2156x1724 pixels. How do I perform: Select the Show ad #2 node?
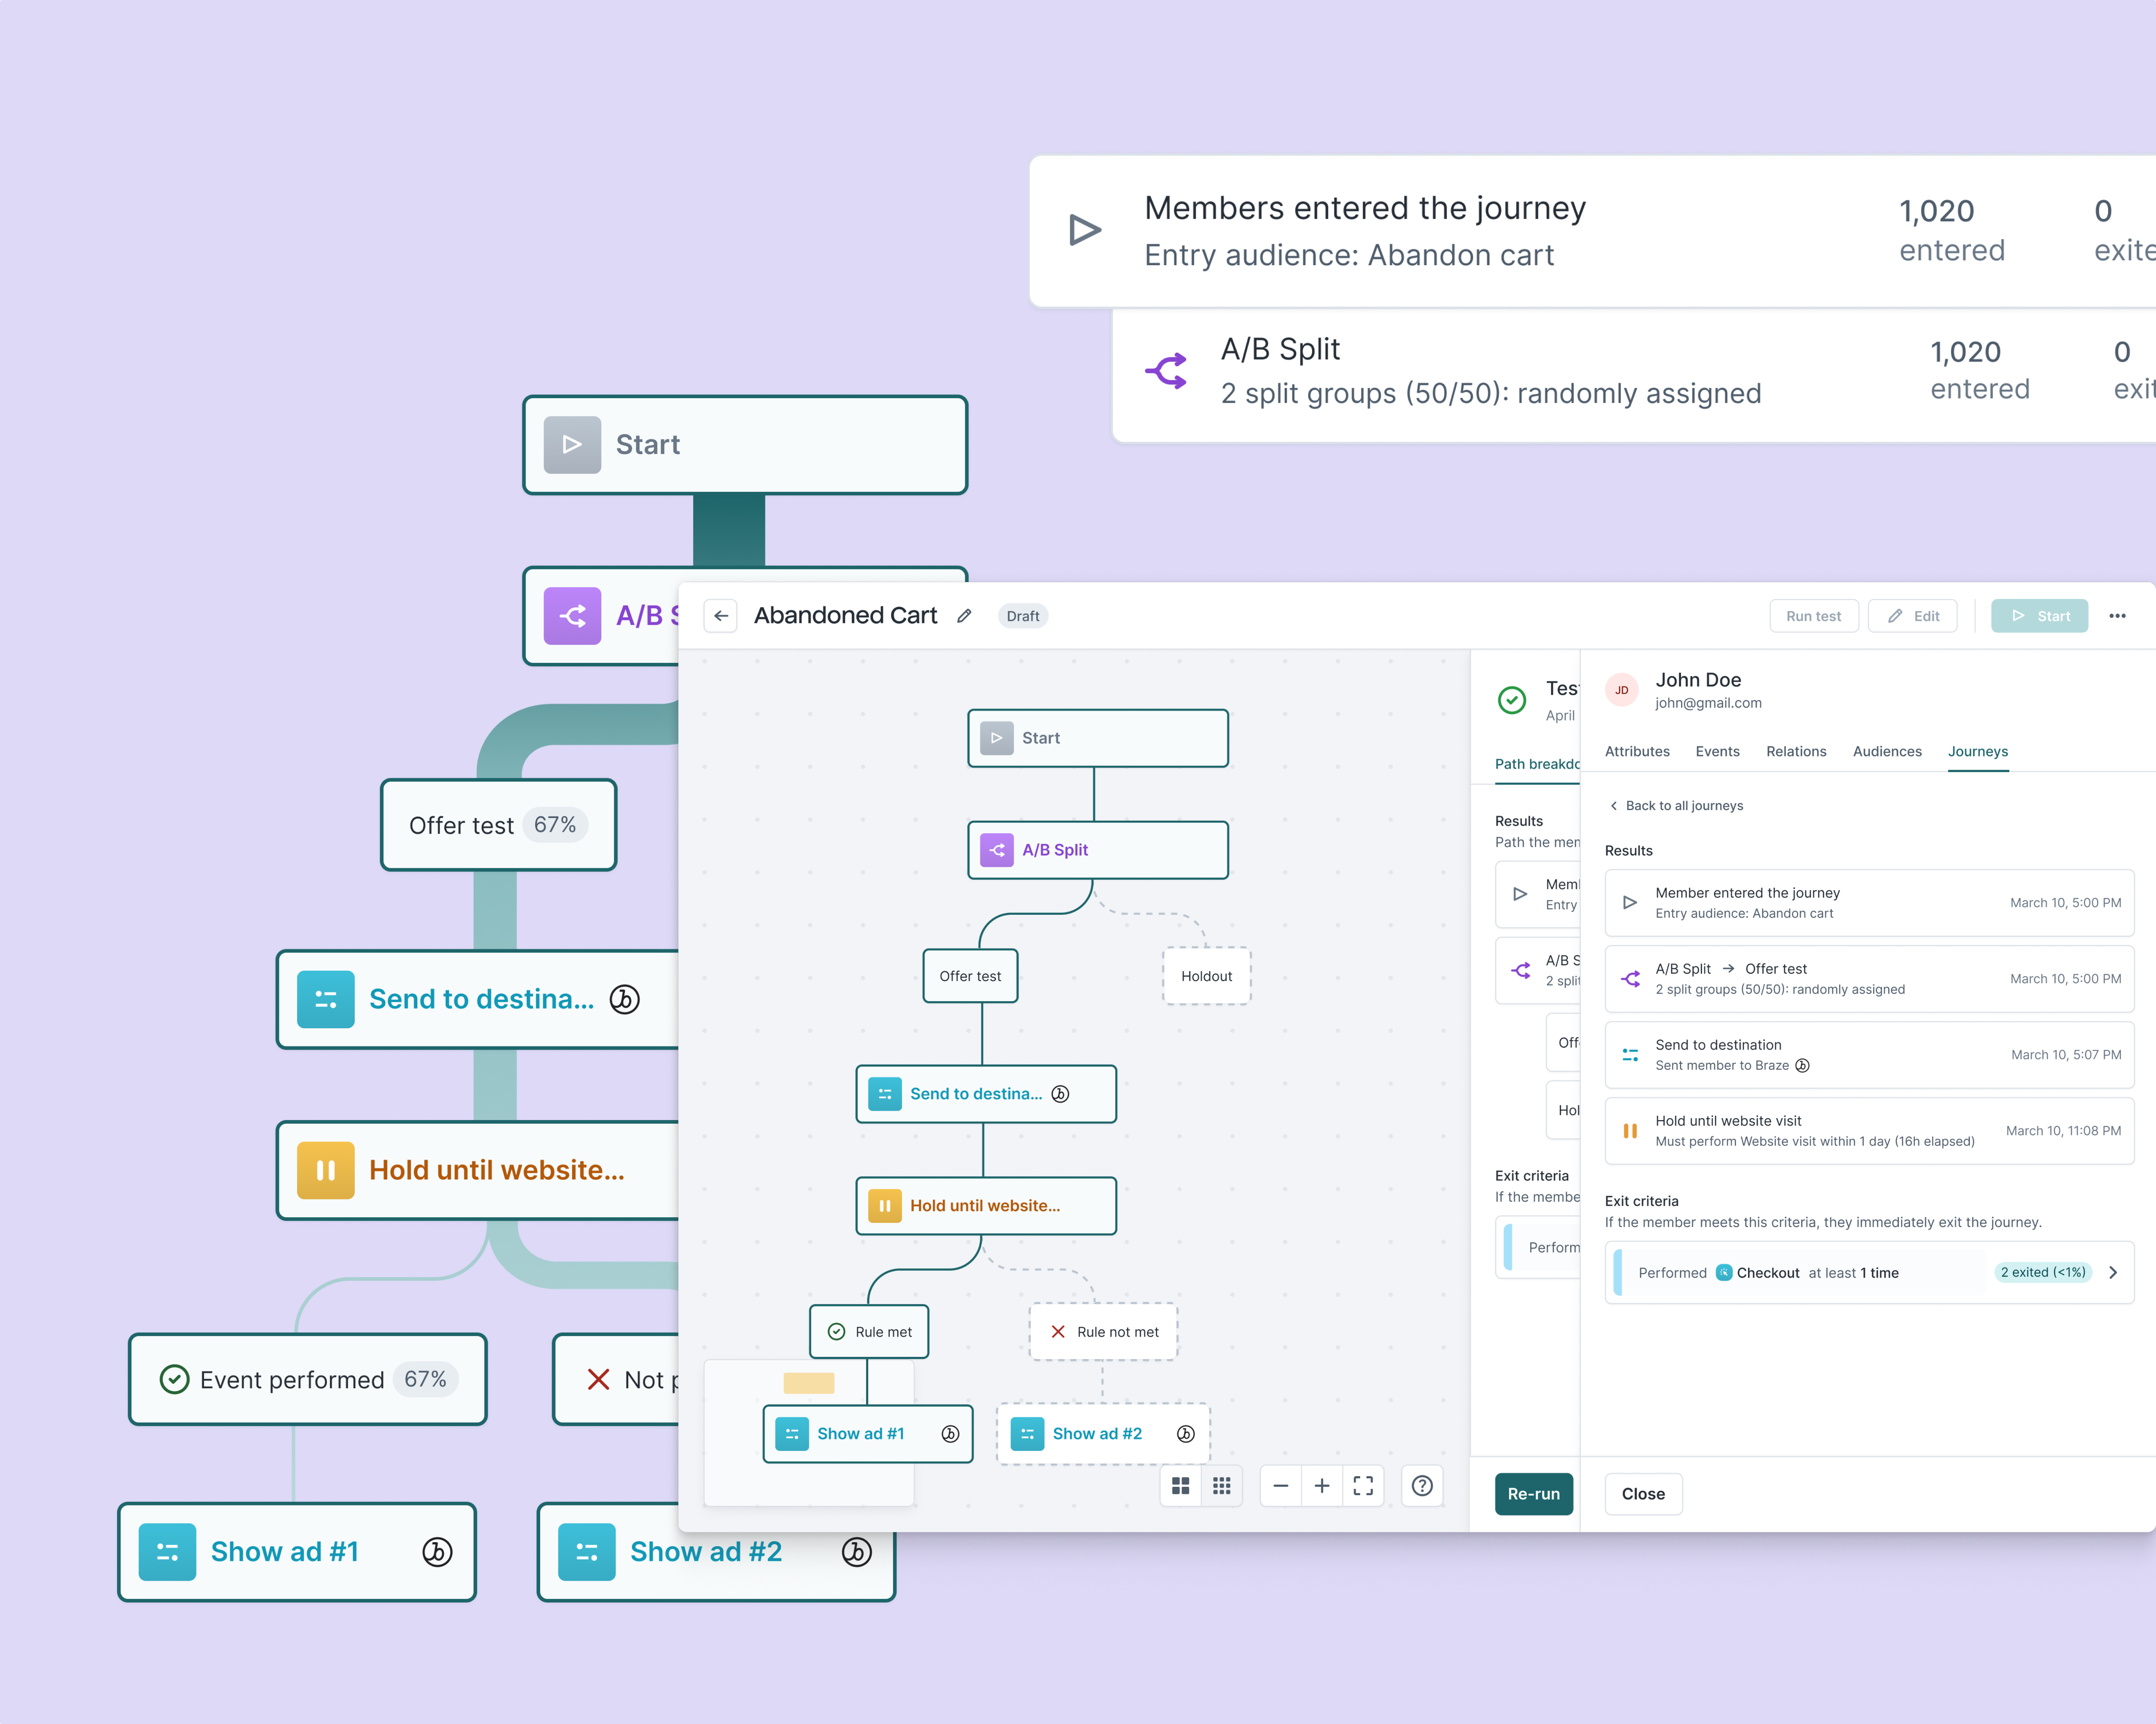coord(1103,1434)
